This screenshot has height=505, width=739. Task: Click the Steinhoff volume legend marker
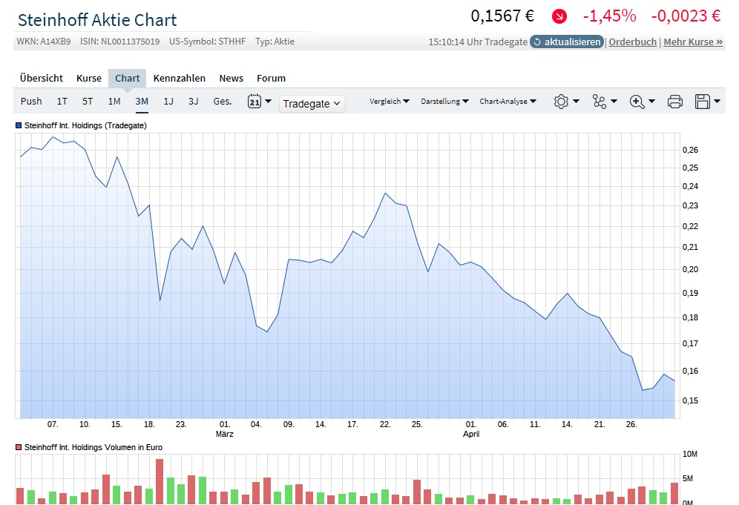click(x=19, y=447)
